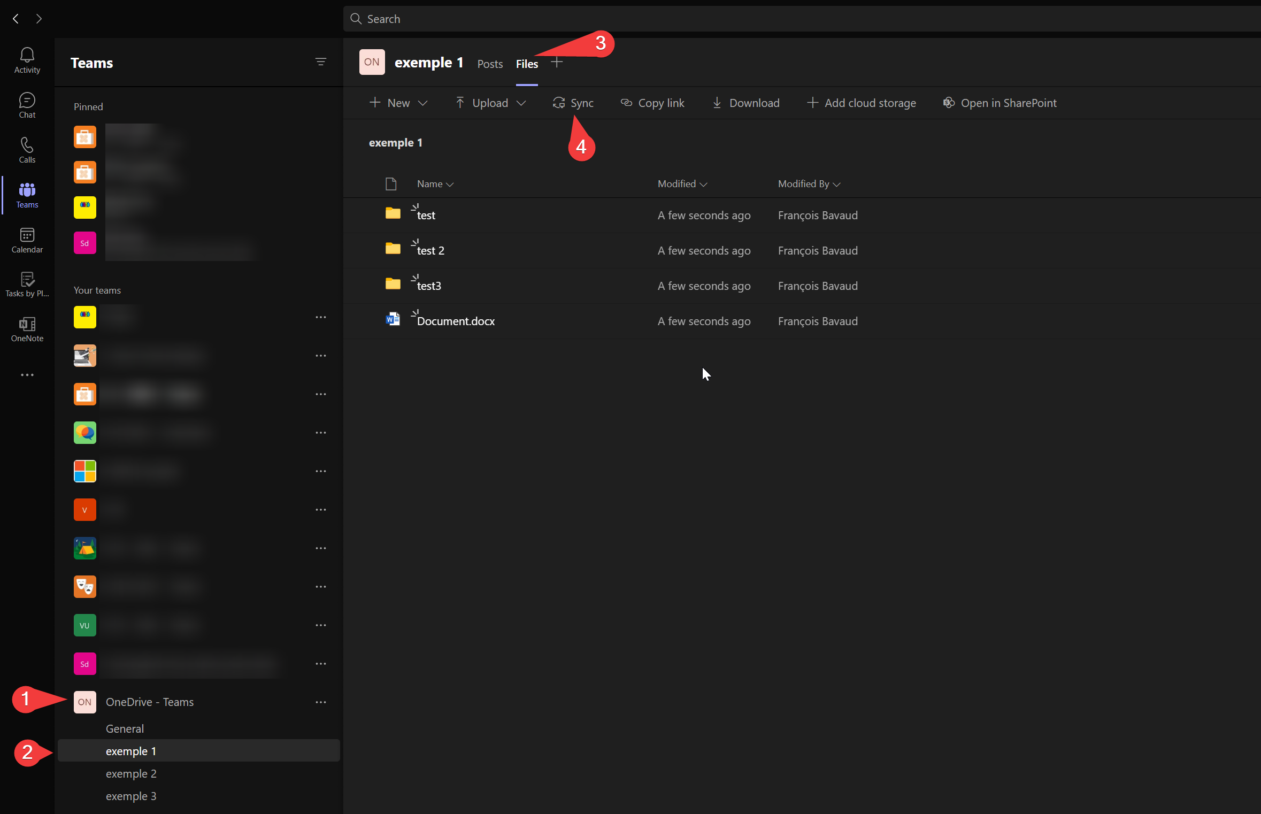Click the Sync toolbar button
This screenshot has width=1261, height=814.
point(573,103)
